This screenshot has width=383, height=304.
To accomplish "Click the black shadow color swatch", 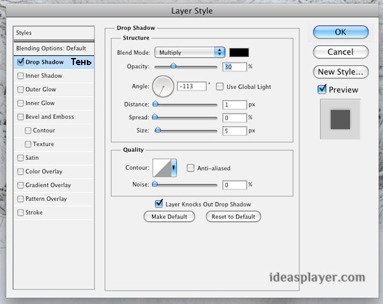I will tap(239, 52).
